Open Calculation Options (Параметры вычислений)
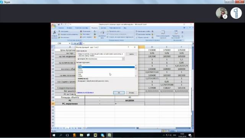Screen dimensions: 245x138 176,34
